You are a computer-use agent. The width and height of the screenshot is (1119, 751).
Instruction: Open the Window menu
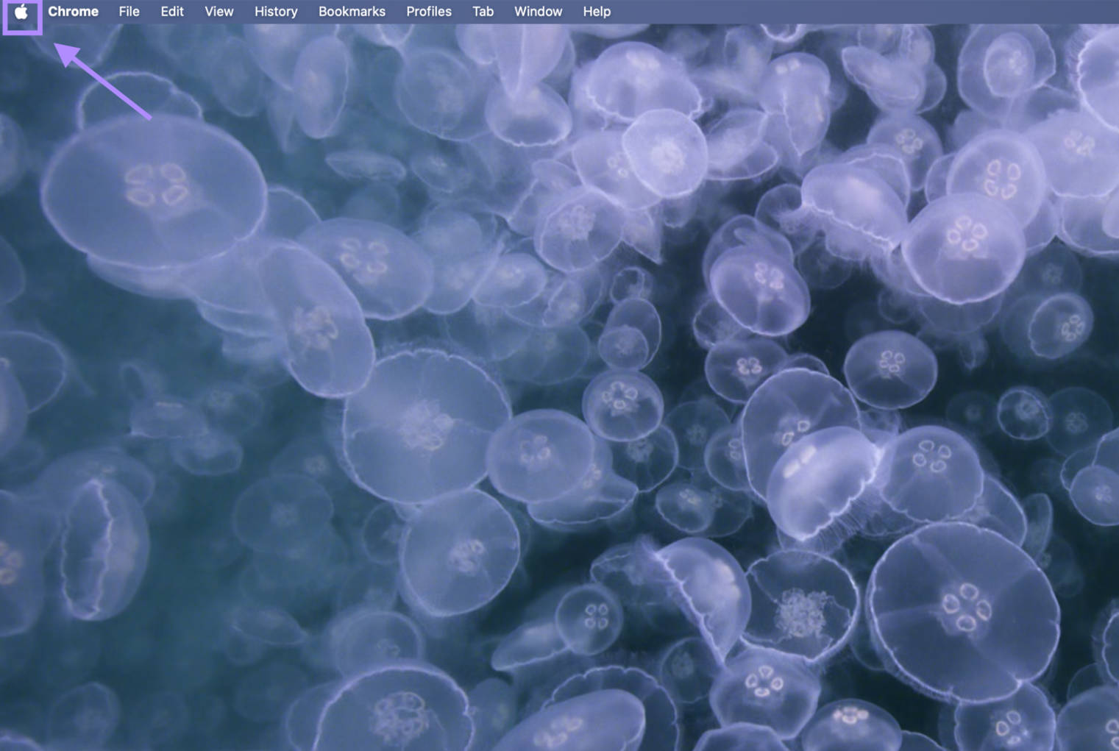tap(538, 12)
